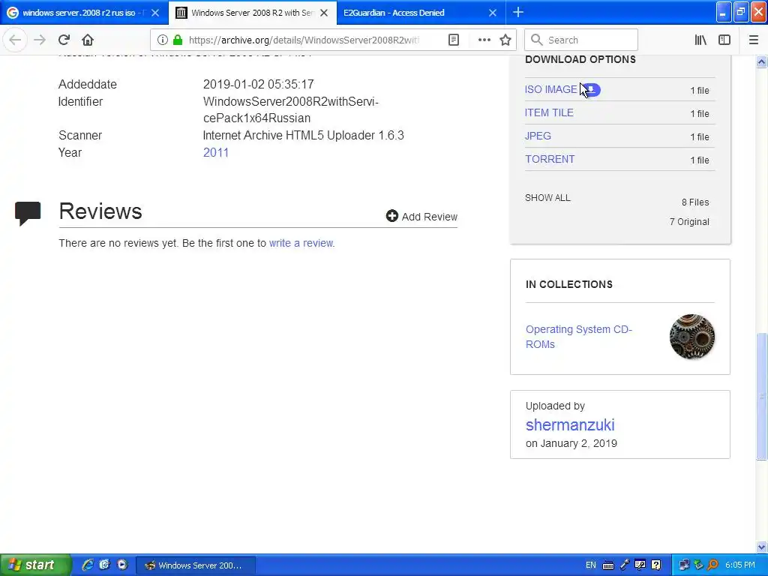768x576 pixels.
Task: Click the vertical scrollbar thumb
Action: pos(761,396)
